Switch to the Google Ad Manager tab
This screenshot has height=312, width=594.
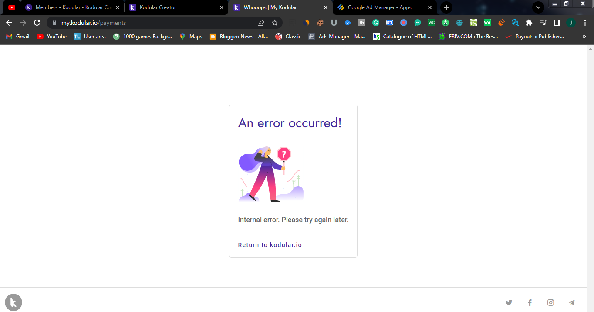pos(383,7)
